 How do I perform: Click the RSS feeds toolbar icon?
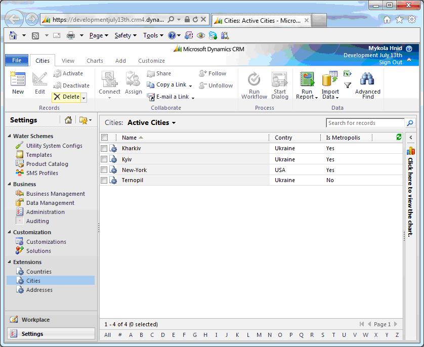(x=35, y=35)
